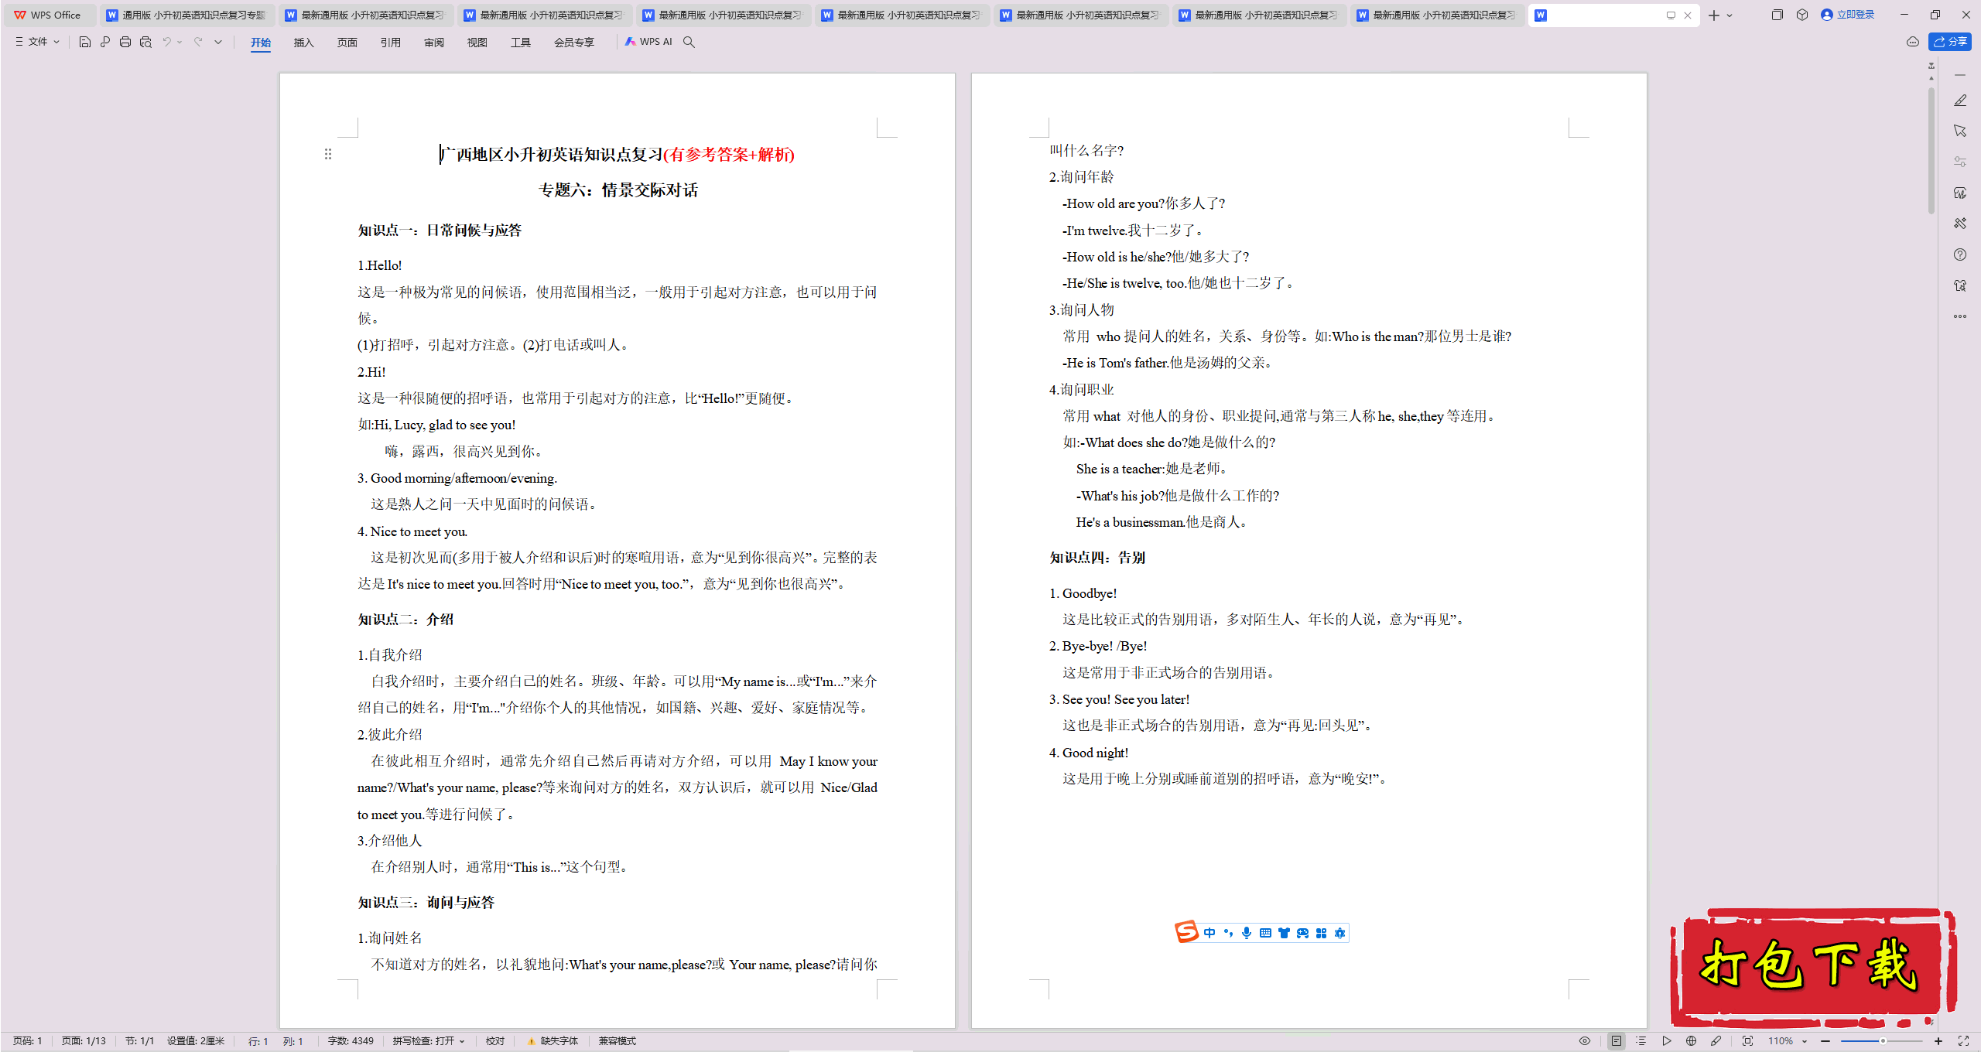
Task: Click the Save icon in the quick toolbar
Action: (x=85, y=42)
